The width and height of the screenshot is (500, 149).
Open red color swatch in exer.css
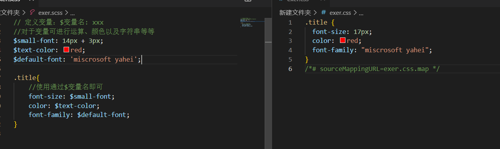(x=343, y=41)
